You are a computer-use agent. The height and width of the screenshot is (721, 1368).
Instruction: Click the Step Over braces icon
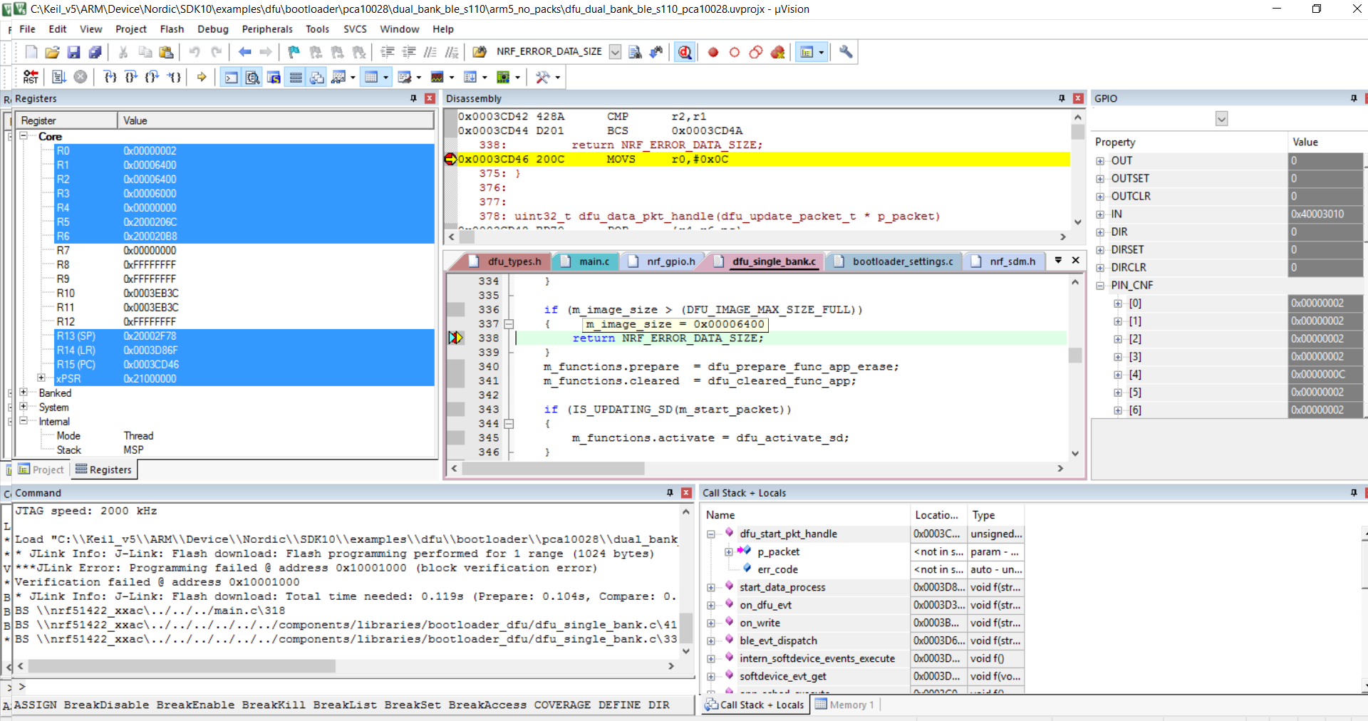click(131, 77)
